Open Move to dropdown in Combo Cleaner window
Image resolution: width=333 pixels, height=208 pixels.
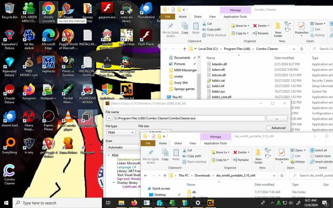coord(240,26)
